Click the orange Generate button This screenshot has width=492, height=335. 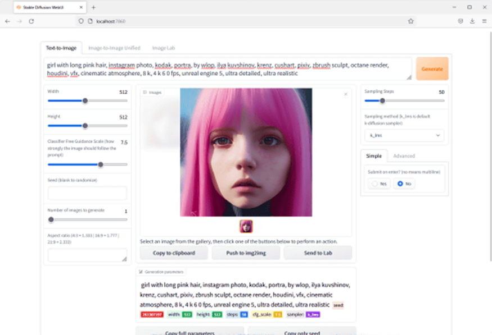(432, 68)
